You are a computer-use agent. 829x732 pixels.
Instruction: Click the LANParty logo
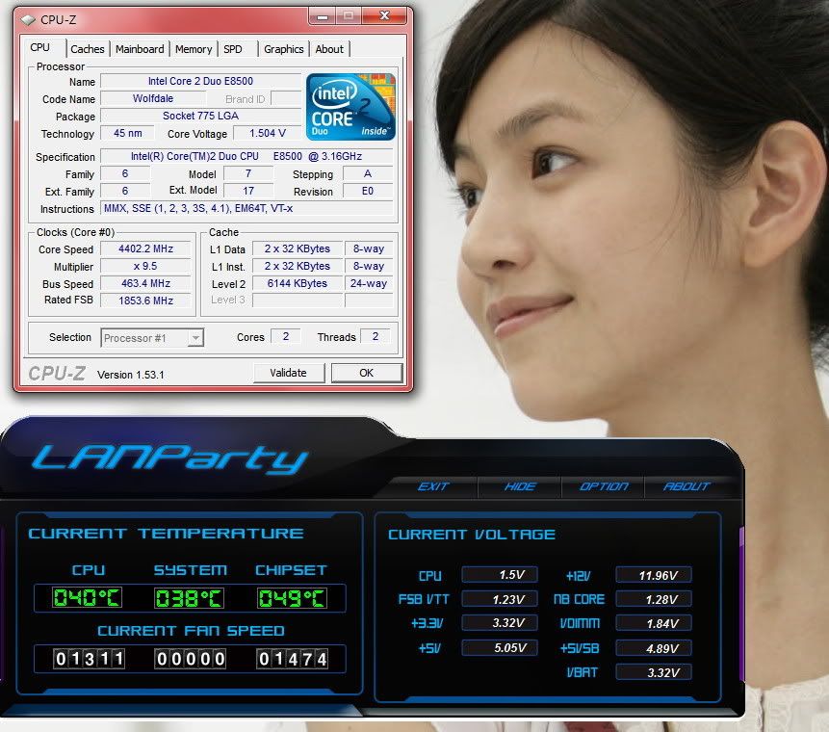[170, 458]
